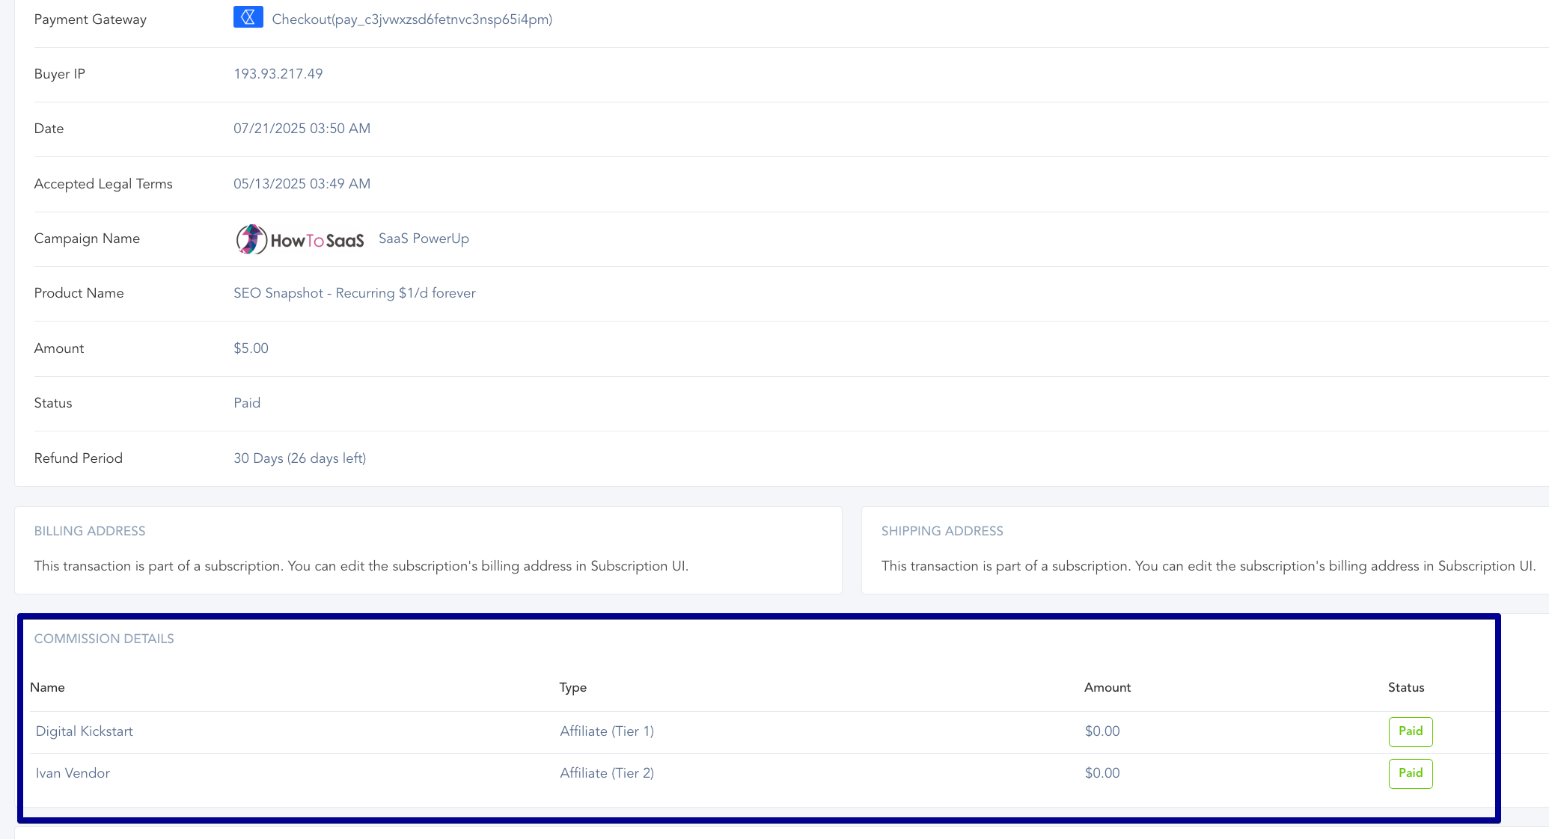Open the SaaS PowerUp campaign link
This screenshot has width=1549, height=839.
pyautogui.click(x=424, y=239)
